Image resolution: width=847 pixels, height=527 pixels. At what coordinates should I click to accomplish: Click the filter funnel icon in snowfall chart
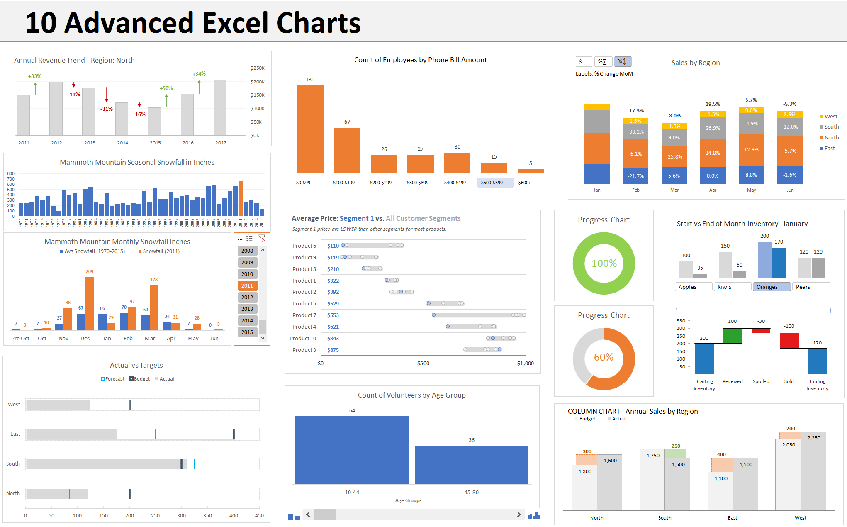[260, 240]
